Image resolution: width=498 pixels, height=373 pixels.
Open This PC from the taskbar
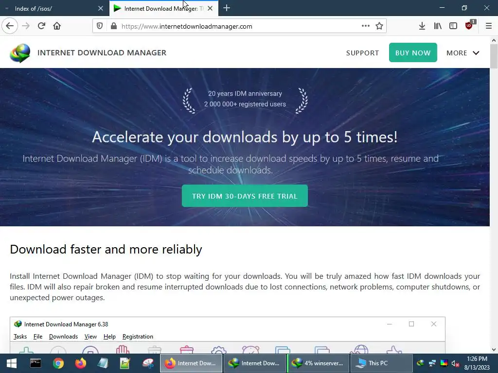click(381, 363)
